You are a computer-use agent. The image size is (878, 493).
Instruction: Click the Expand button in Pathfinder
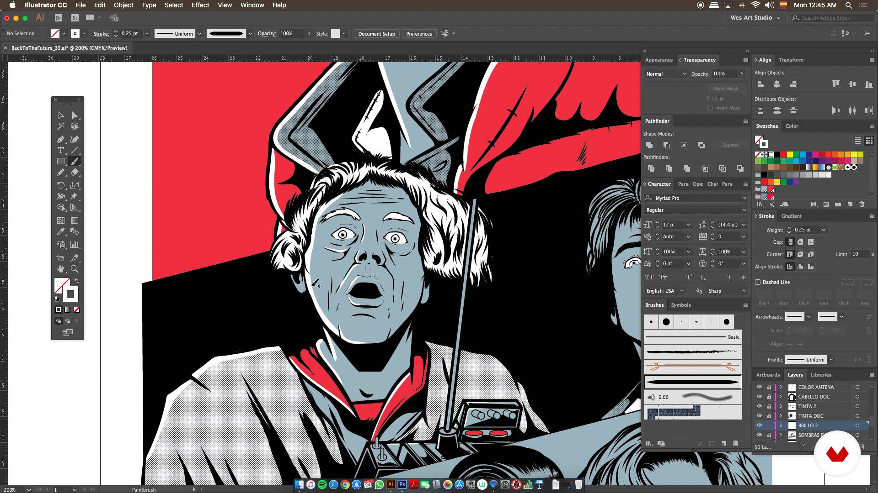click(730, 145)
